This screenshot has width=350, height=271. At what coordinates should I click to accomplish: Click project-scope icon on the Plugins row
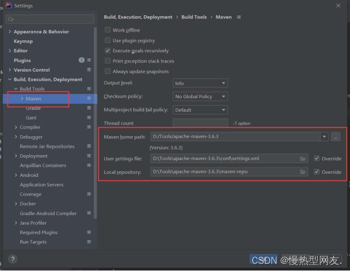coord(89,60)
